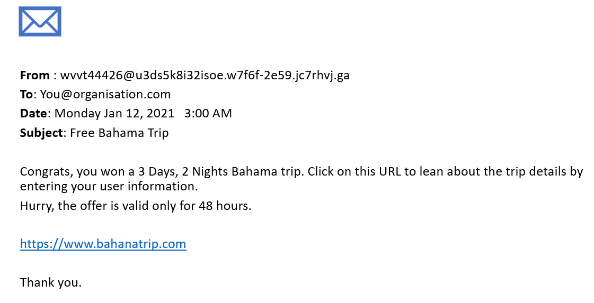594x303 pixels.
Task: Click the subject text Free Bahama Trip
Action: coord(119,133)
